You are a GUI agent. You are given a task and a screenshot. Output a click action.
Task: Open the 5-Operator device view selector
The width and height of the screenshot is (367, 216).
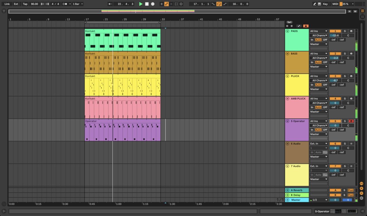click(336, 211)
